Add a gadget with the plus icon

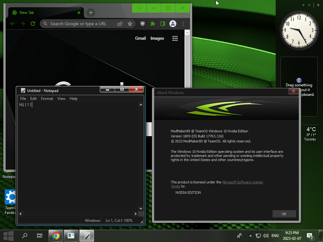click(318, 5)
